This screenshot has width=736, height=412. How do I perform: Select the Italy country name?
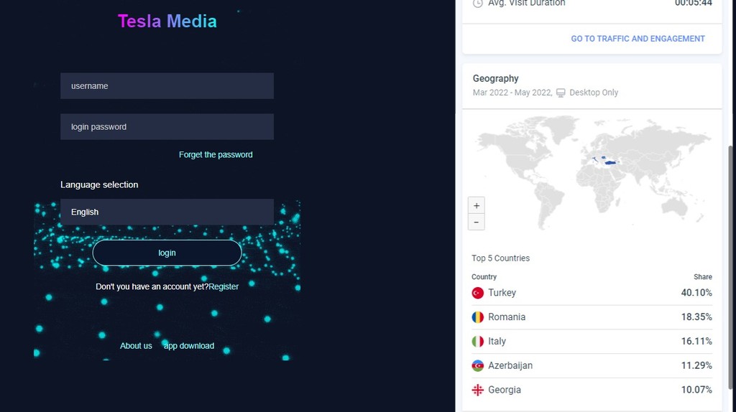[497, 342]
